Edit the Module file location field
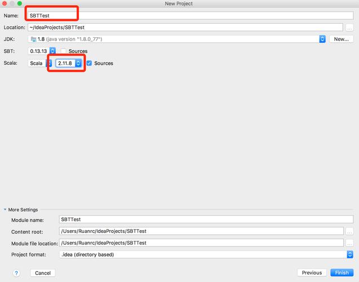359x282 pixels. [x=201, y=243]
